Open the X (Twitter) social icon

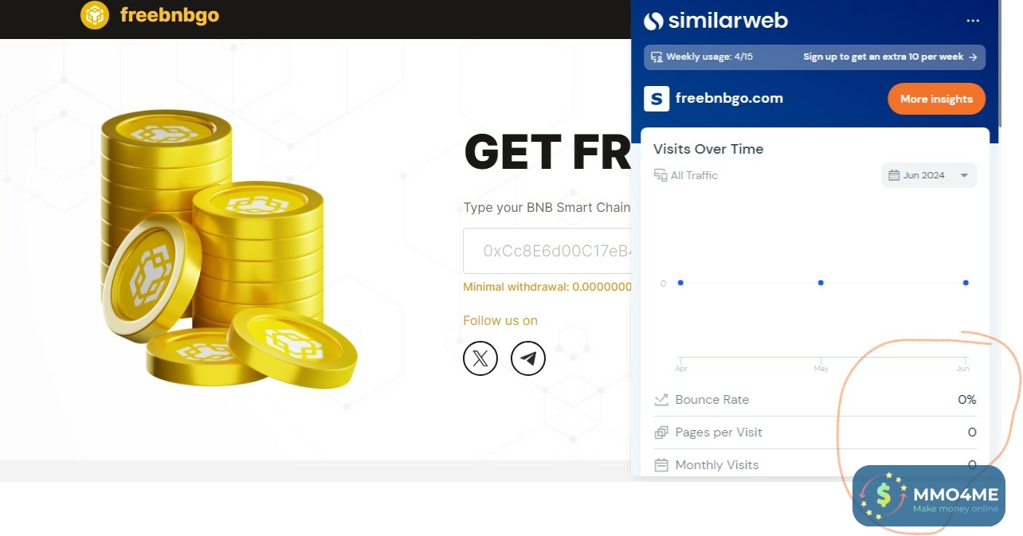(480, 358)
